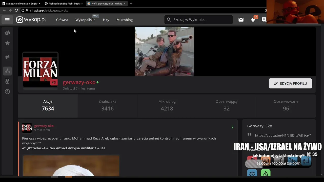
Task: Click the 206 badge above Wykopalisko
Action: point(95,16)
